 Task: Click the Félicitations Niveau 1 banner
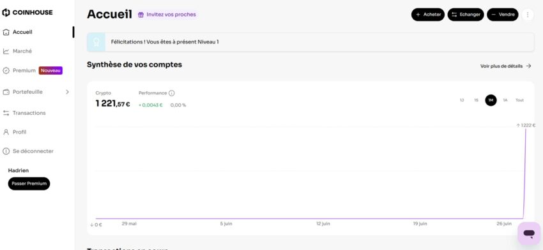click(x=310, y=42)
